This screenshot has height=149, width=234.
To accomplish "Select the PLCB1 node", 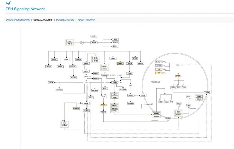I will (x=129, y=73).
